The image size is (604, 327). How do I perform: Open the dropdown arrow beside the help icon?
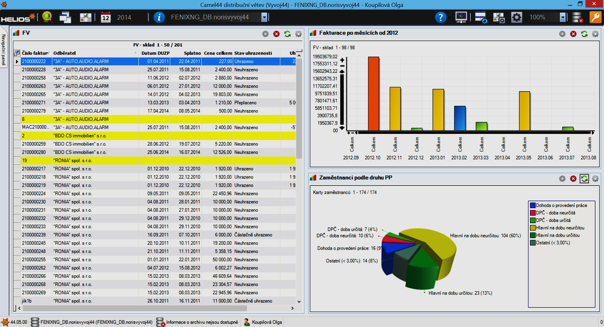449,17
